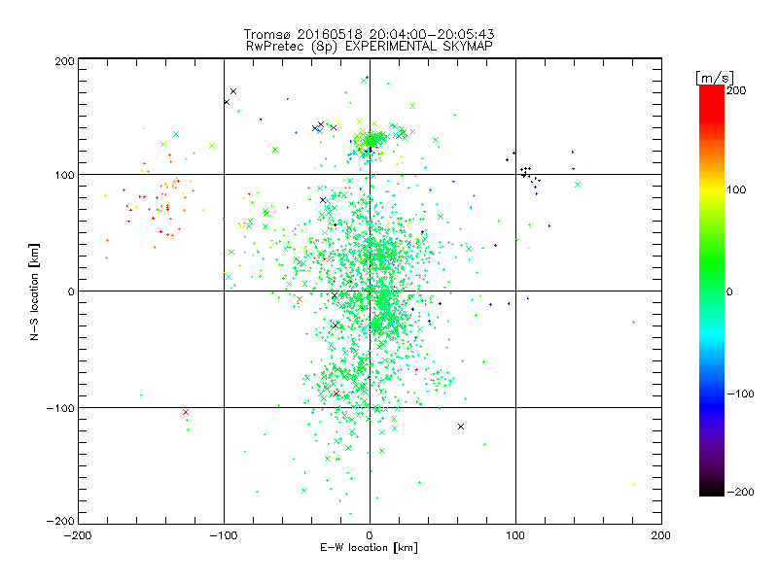Select the 'E-W location [km]' axis label
This screenshot has height=583, width=778.
(x=369, y=548)
